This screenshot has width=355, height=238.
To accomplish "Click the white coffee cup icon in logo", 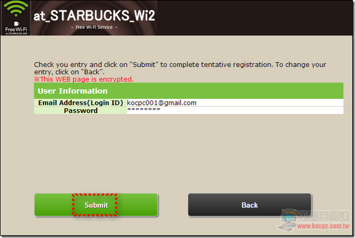I will 16,23.
